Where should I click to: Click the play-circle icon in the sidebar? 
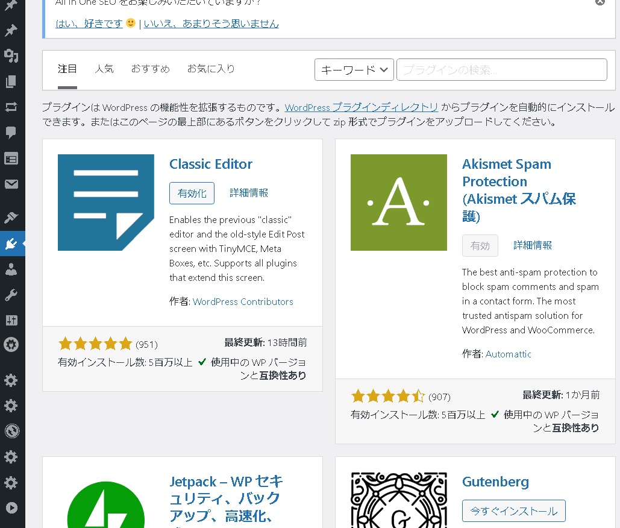coord(12,508)
